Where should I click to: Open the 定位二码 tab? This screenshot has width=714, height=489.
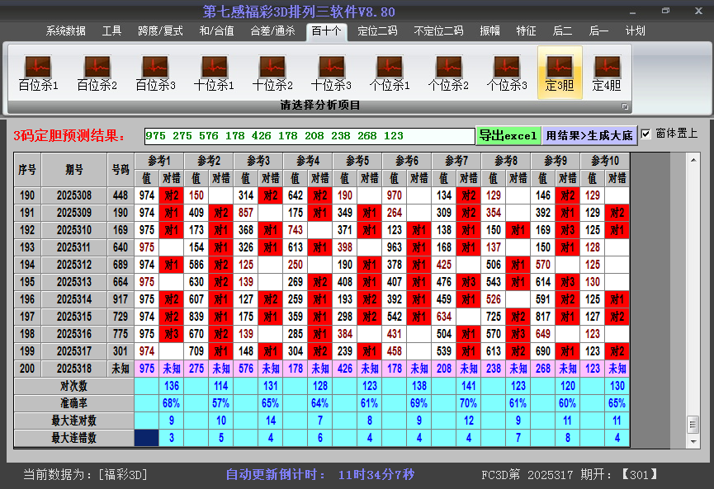[377, 31]
